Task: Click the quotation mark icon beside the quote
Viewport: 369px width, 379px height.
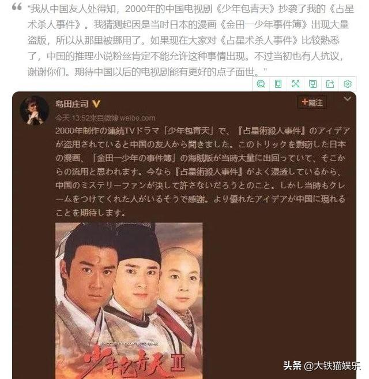Action: pyautogui.click(x=17, y=6)
